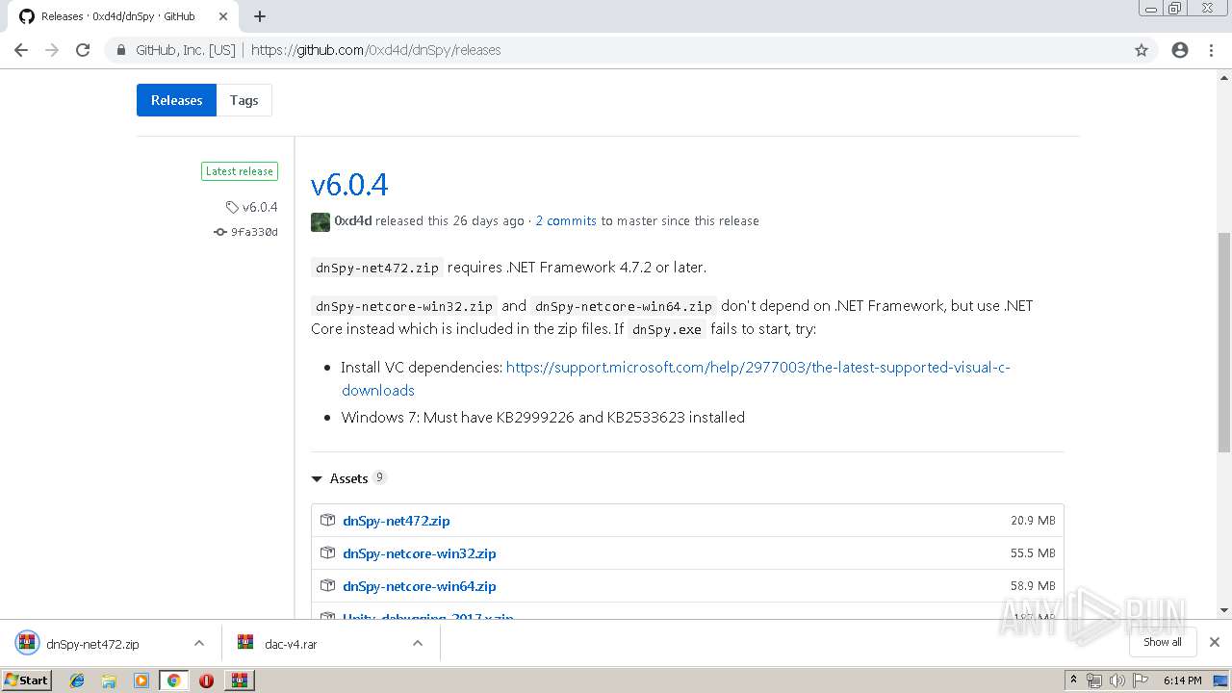Click Chrome icon in taskbar
1232x693 pixels.
(x=173, y=680)
